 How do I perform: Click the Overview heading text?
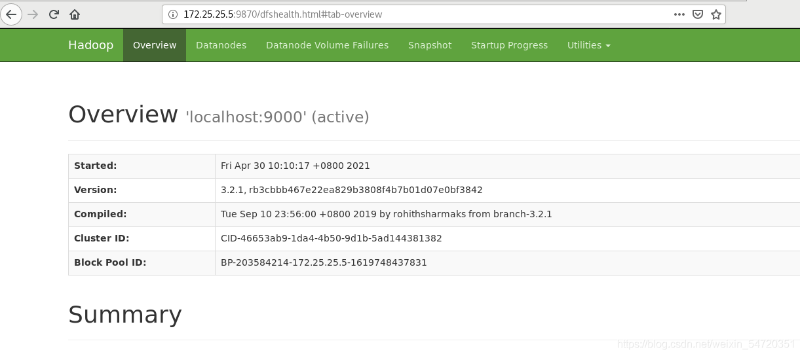coord(123,115)
